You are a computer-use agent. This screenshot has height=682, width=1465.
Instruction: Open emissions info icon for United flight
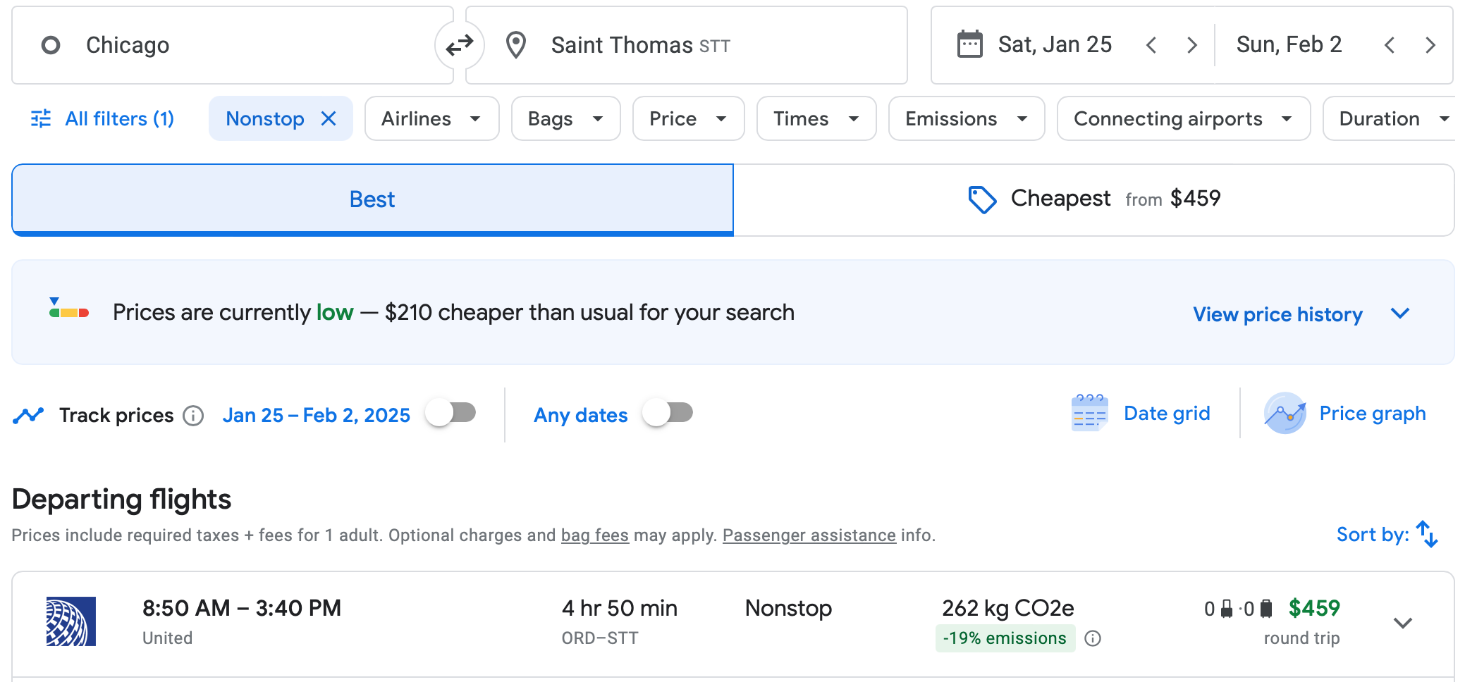coord(1093,638)
